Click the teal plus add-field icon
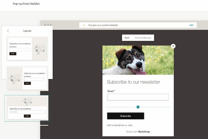 coord(138,107)
